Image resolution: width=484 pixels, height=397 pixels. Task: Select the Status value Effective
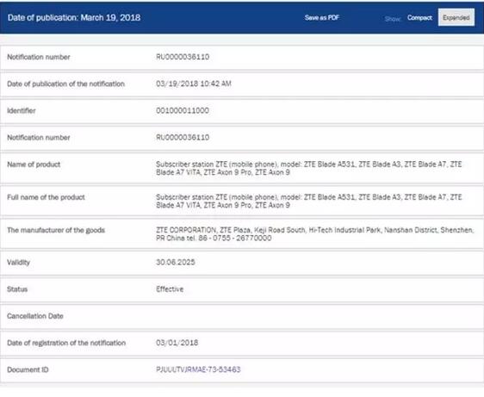(x=170, y=289)
